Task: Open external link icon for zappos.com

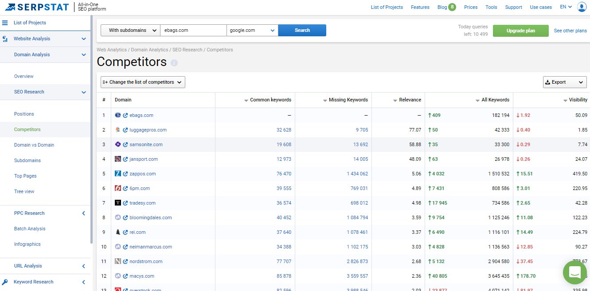Action: pyautogui.click(x=125, y=174)
